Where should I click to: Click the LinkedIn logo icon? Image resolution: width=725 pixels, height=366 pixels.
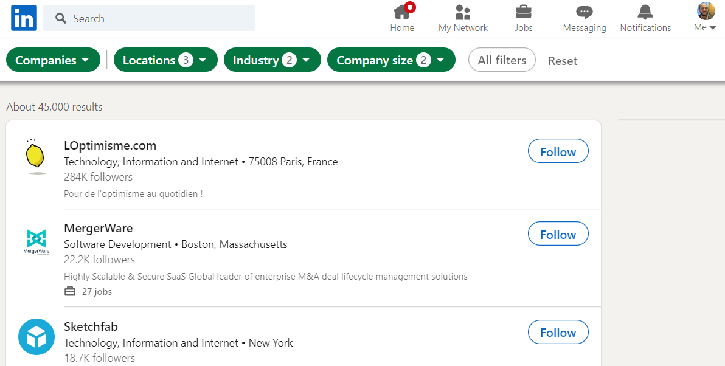coord(24,18)
